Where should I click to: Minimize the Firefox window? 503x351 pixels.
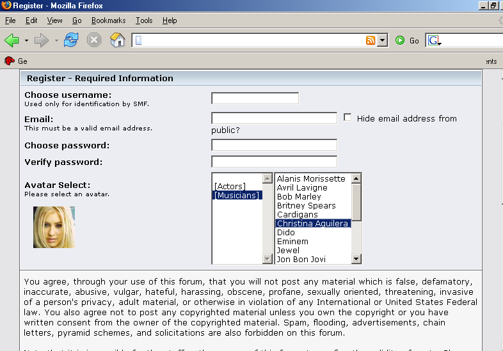tap(483, 6)
